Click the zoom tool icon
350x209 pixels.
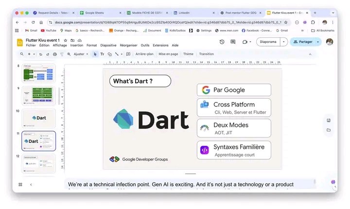(x=69, y=54)
